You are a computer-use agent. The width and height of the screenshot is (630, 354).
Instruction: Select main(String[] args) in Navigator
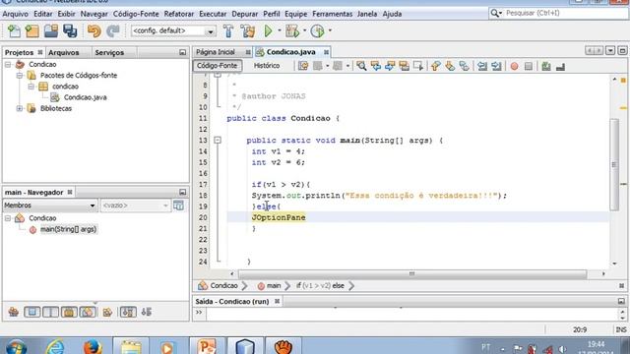pyautogui.click(x=68, y=229)
